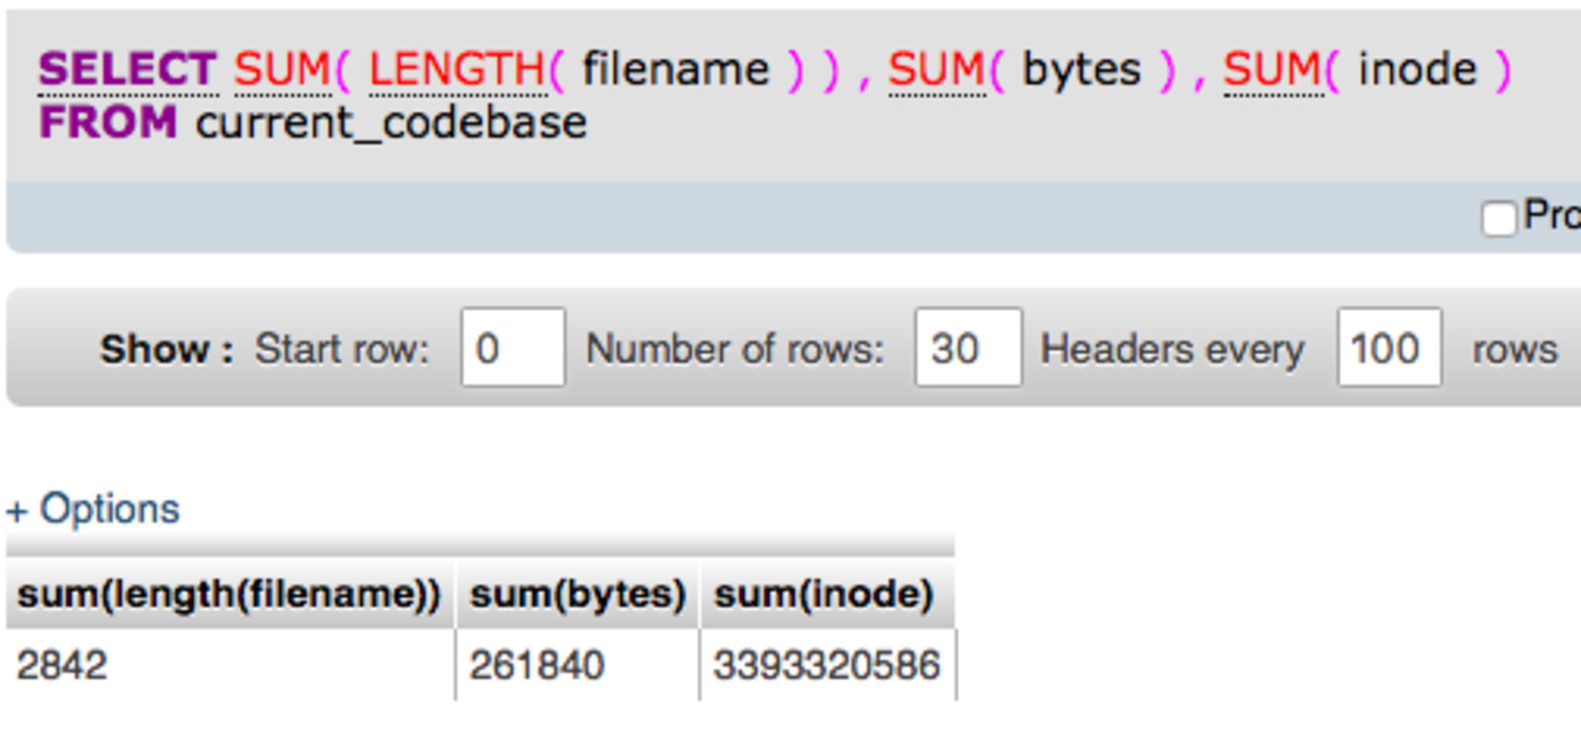
Task: Click the SUM keyword preceding bytes
Action: coord(936,69)
